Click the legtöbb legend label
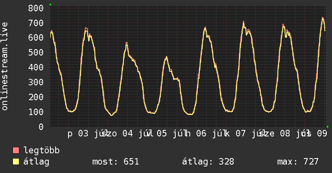The image size is (332, 173). point(41,150)
